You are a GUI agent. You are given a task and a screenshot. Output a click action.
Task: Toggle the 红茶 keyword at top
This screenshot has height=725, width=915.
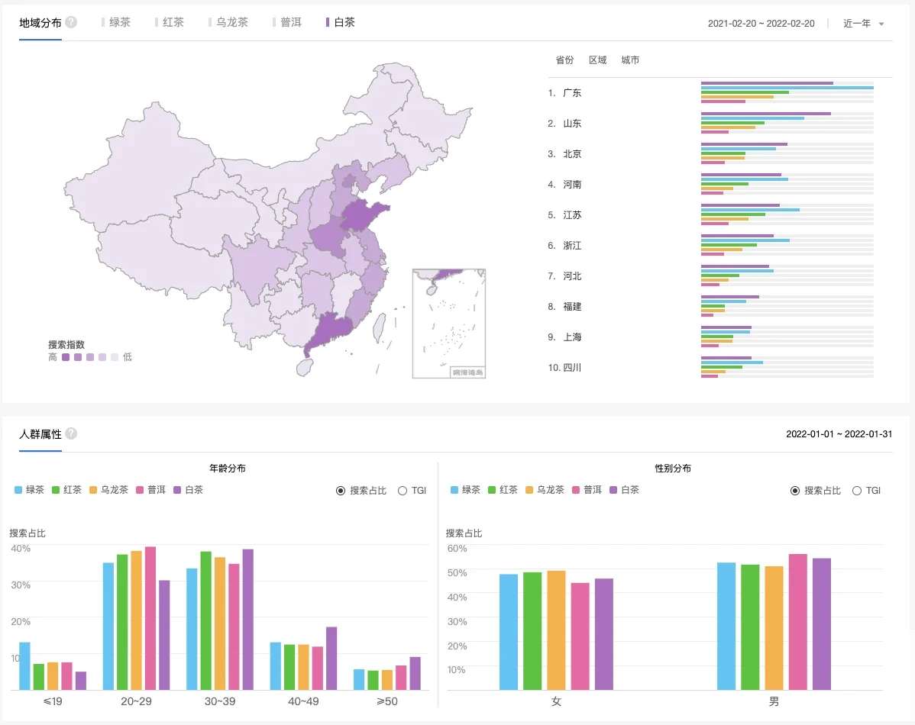click(170, 22)
